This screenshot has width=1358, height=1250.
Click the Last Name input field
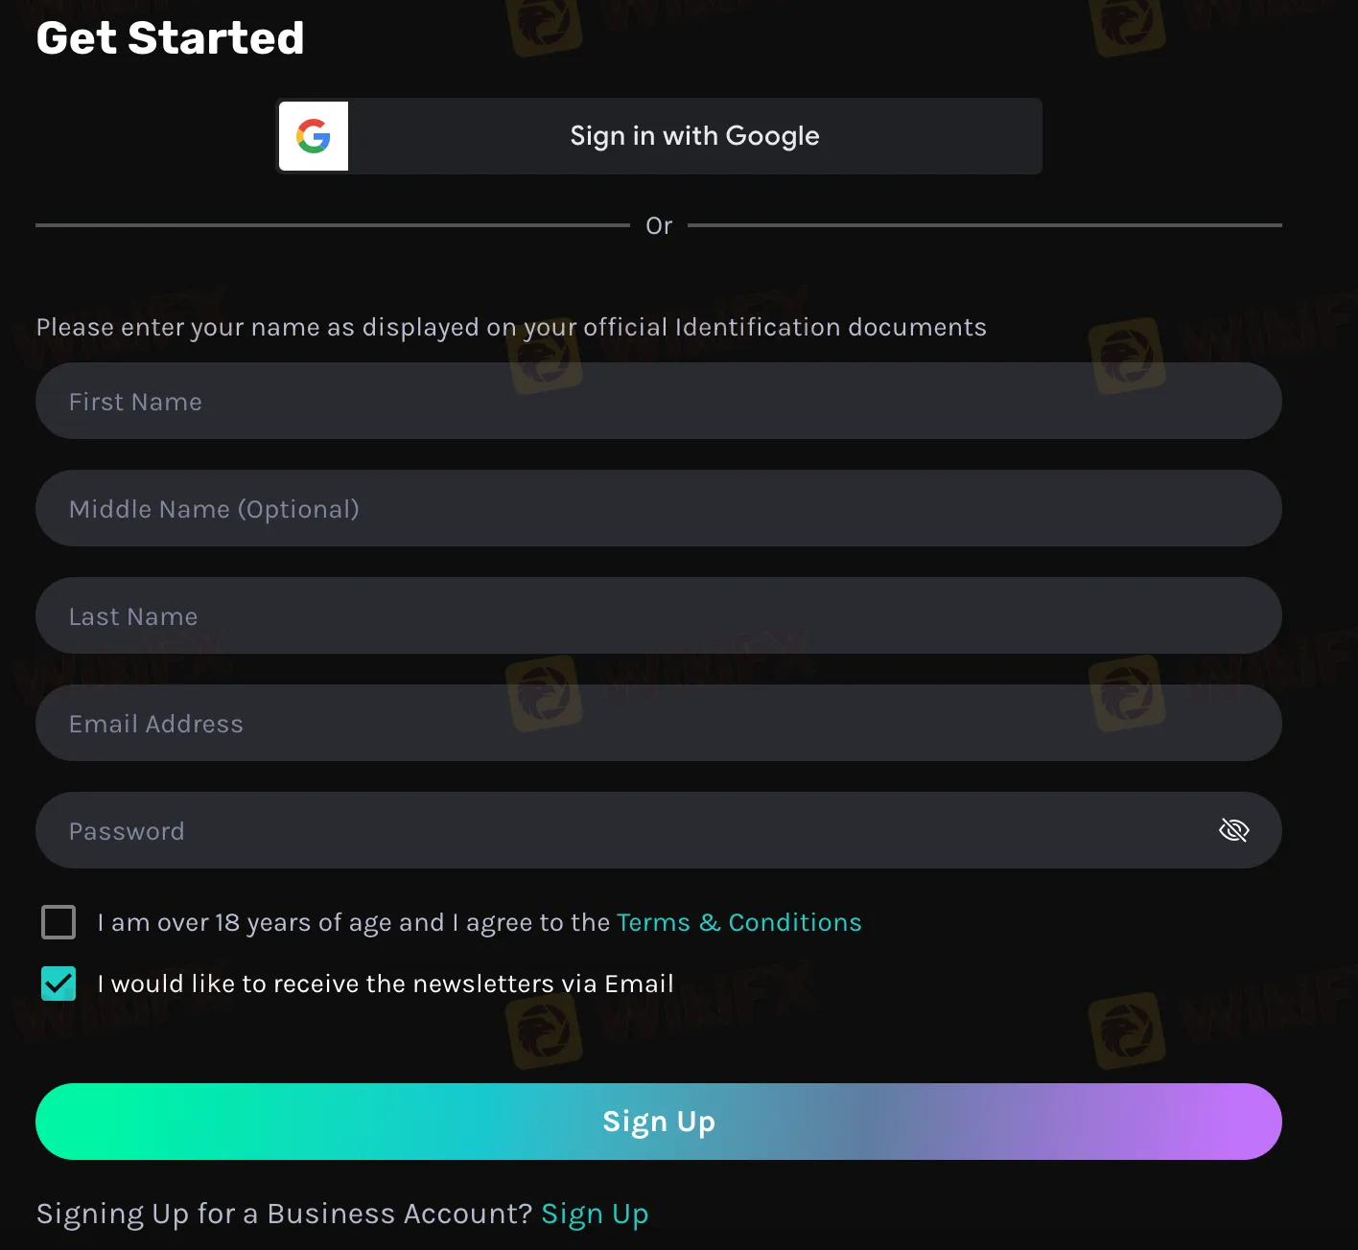tap(659, 615)
